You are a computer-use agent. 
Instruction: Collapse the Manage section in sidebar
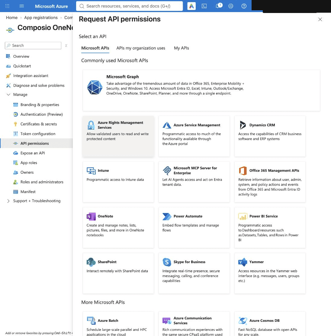8,95
